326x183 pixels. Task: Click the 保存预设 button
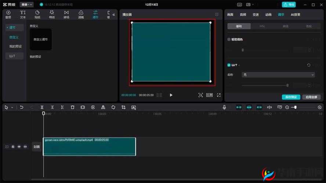[x=291, y=97]
